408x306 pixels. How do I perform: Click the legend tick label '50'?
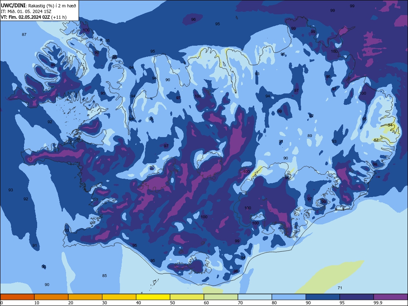click(x=173, y=303)
